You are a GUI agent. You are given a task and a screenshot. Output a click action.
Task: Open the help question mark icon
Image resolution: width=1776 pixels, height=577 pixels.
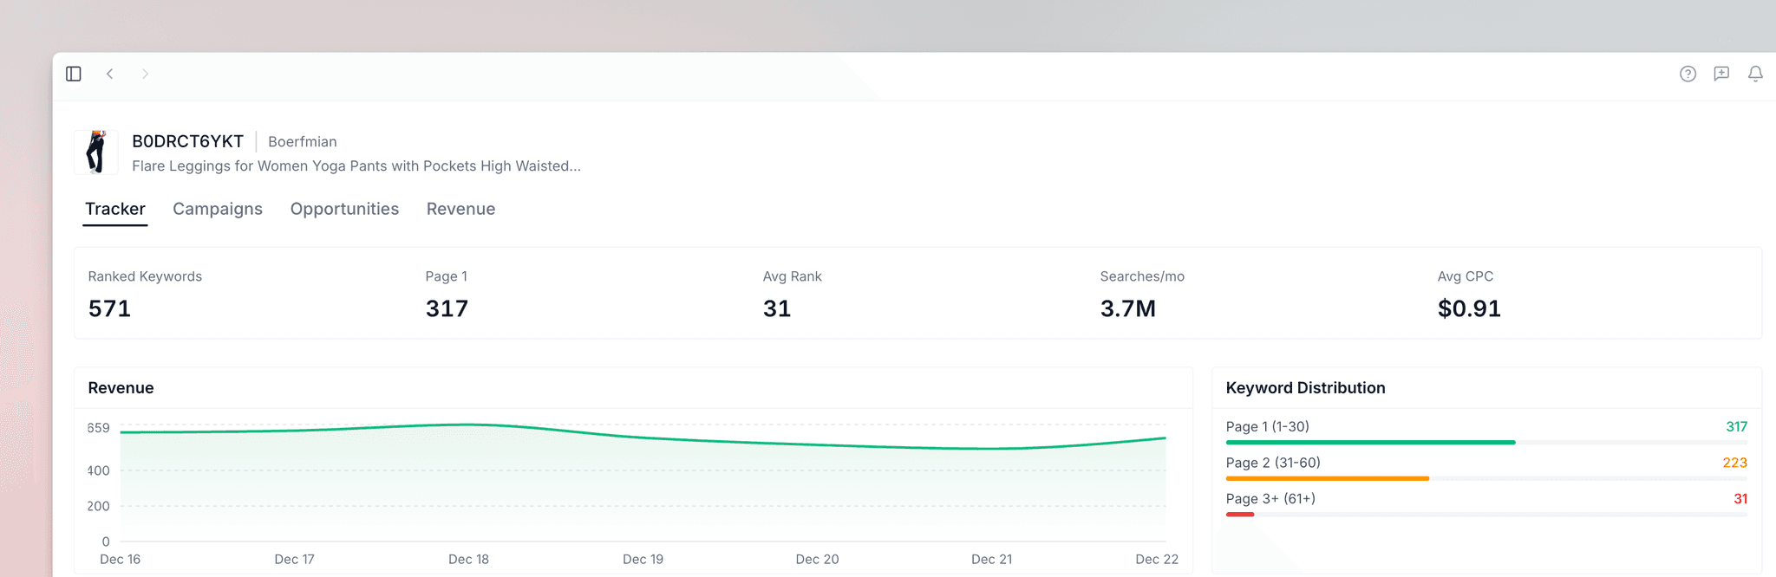point(1688,74)
